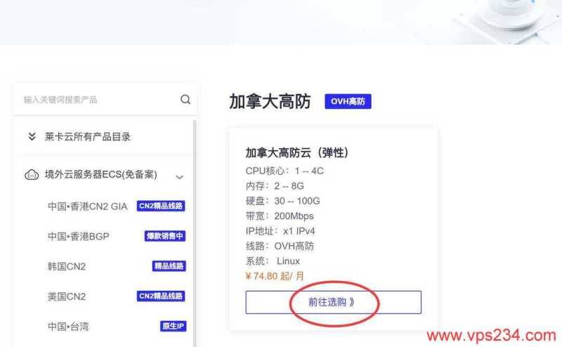Click the OVH高防 badge by the title
Viewport: 562px width, 347px height.
pyautogui.click(x=348, y=101)
